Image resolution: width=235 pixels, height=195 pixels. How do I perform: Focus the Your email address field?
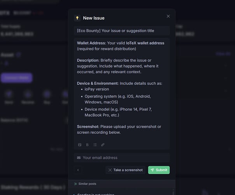click(x=122, y=158)
